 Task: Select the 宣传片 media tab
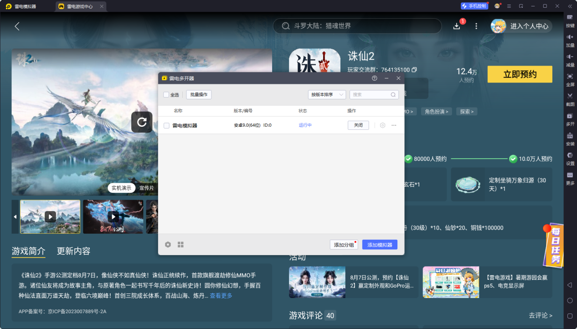146,188
